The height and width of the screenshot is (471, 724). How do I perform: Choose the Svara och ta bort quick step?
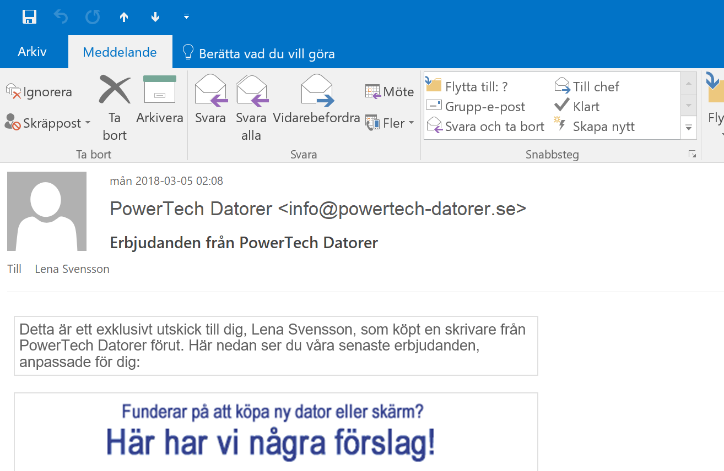485,127
